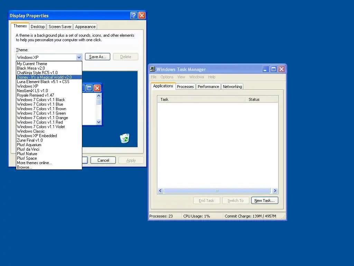354x266 pixels.
Task: Choose ChaNinja Style RC5 v1.0 theme
Action: pyautogui.click(x=49, y=73)
